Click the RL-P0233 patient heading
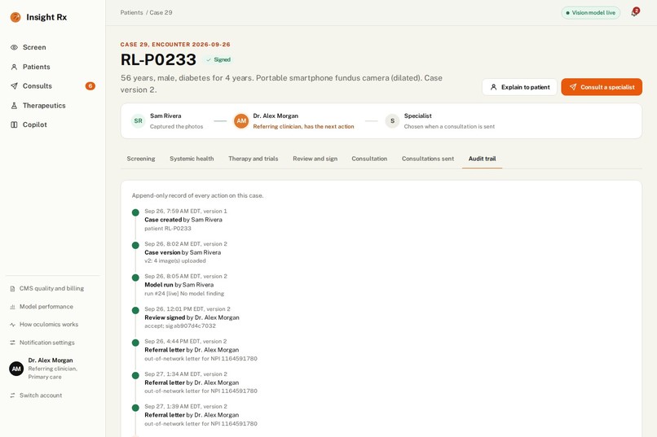 coord(158,59)
